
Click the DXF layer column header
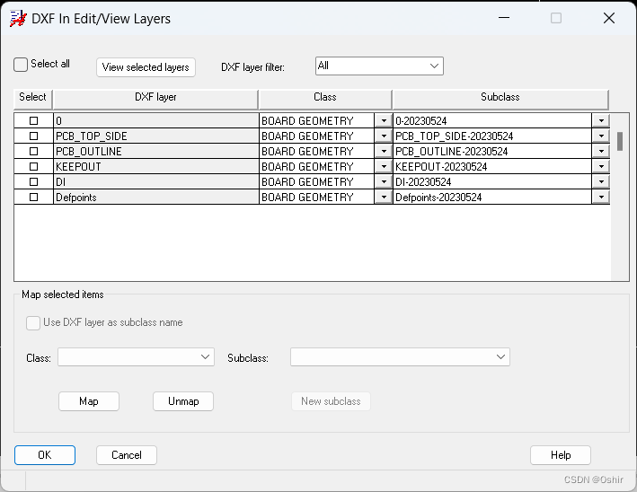(155, 98)
